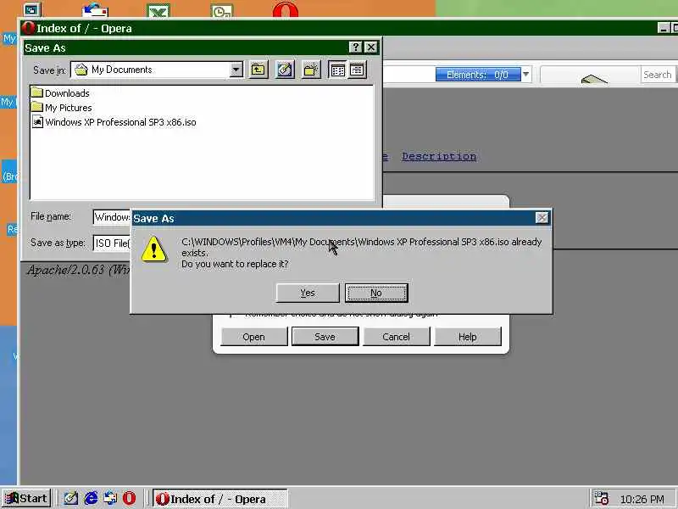This screenshot has height=509, width=678.
Task: Click the Up One Level folder icon
Action: 258,70
